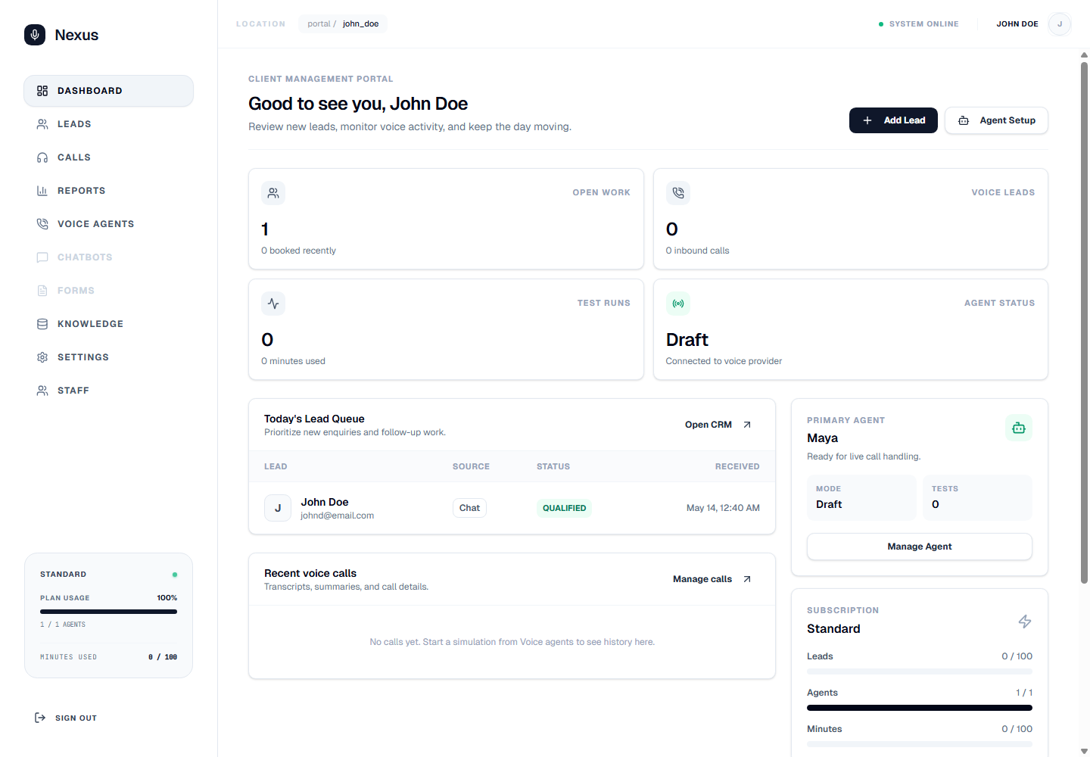The height and width of the screenshot is (757, 1090).
Task: Click the Agent Setup button text
Action: tap(1007, 120)
